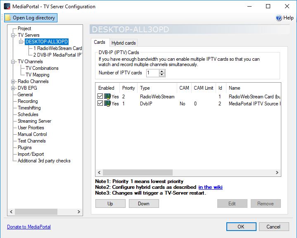Decrease the number of IPTV cards

tap(162, 75)
